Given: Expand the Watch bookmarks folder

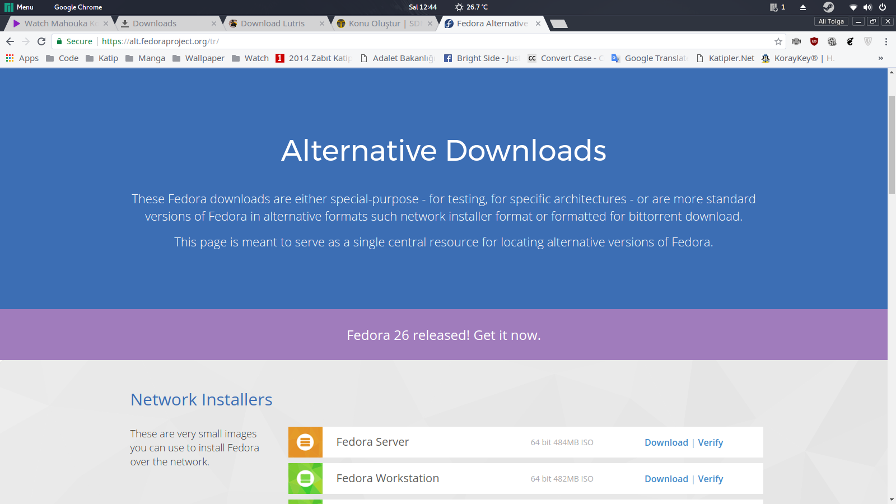Looking at the screenshot, I should [250, 58].
